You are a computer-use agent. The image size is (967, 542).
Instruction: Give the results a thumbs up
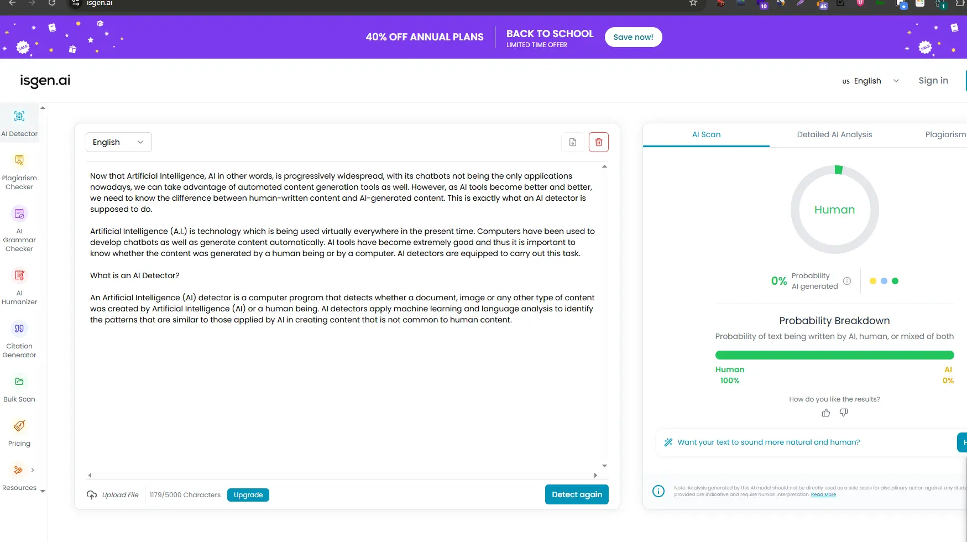(825, 413)
